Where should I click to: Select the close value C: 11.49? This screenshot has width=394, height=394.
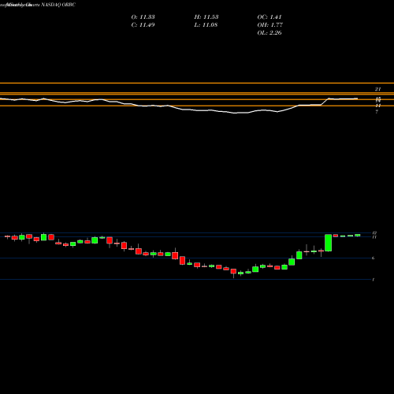pos(143,25)
